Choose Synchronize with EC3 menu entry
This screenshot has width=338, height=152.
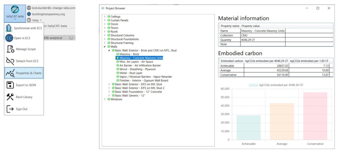pos(24,28)
